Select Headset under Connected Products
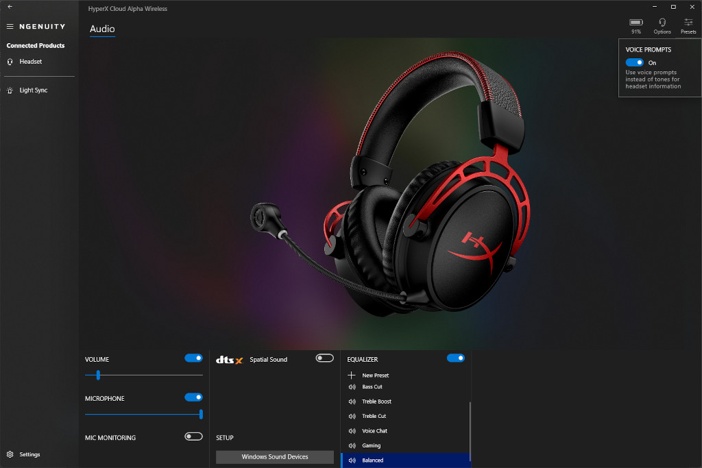The width and height of the screenshot is (702, 468). tap(30, 62)
